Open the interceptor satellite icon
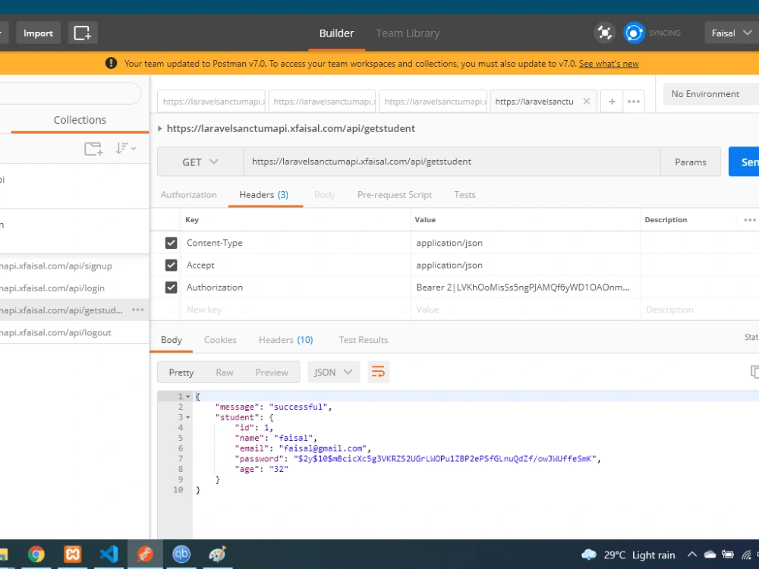The height and width of the screenshot is (569, 759). 605,33
